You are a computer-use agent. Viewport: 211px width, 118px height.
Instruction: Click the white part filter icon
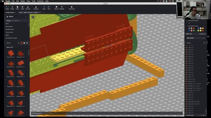(24, 43)
